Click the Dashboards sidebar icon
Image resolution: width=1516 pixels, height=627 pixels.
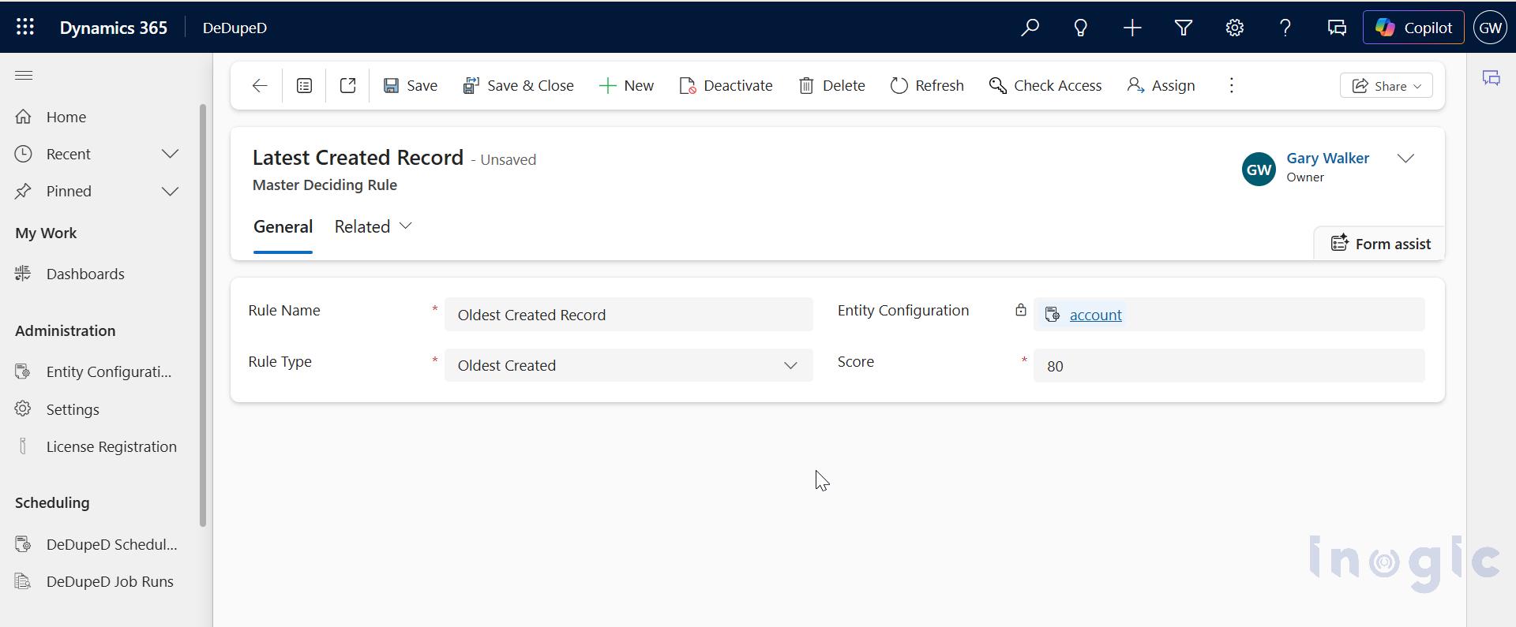(x=23, y=274)
